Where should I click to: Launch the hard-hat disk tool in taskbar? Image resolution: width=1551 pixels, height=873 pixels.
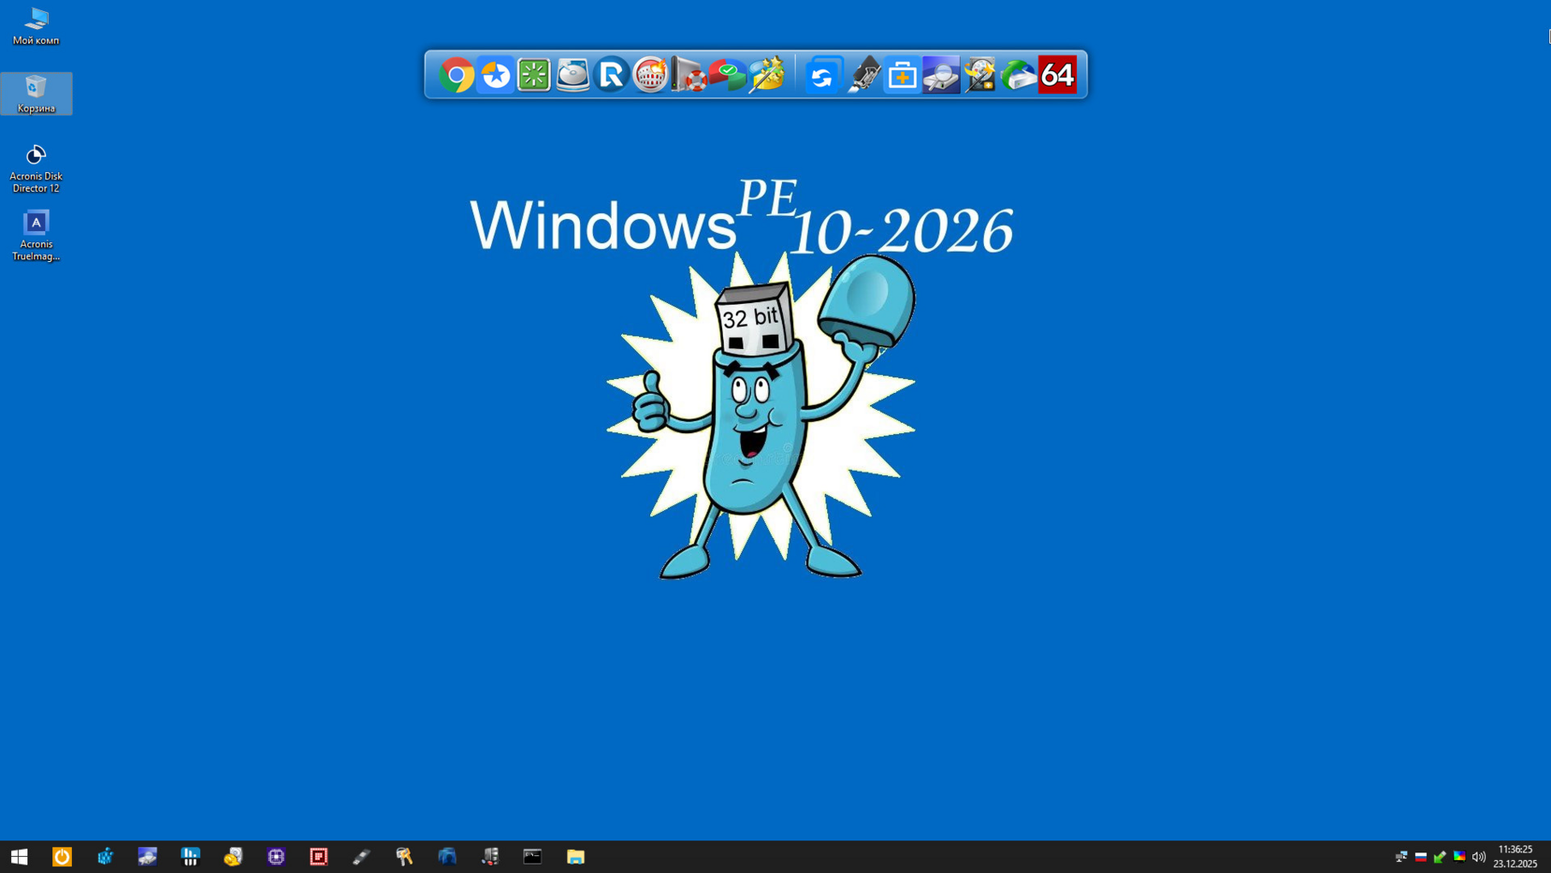[233, 857]
